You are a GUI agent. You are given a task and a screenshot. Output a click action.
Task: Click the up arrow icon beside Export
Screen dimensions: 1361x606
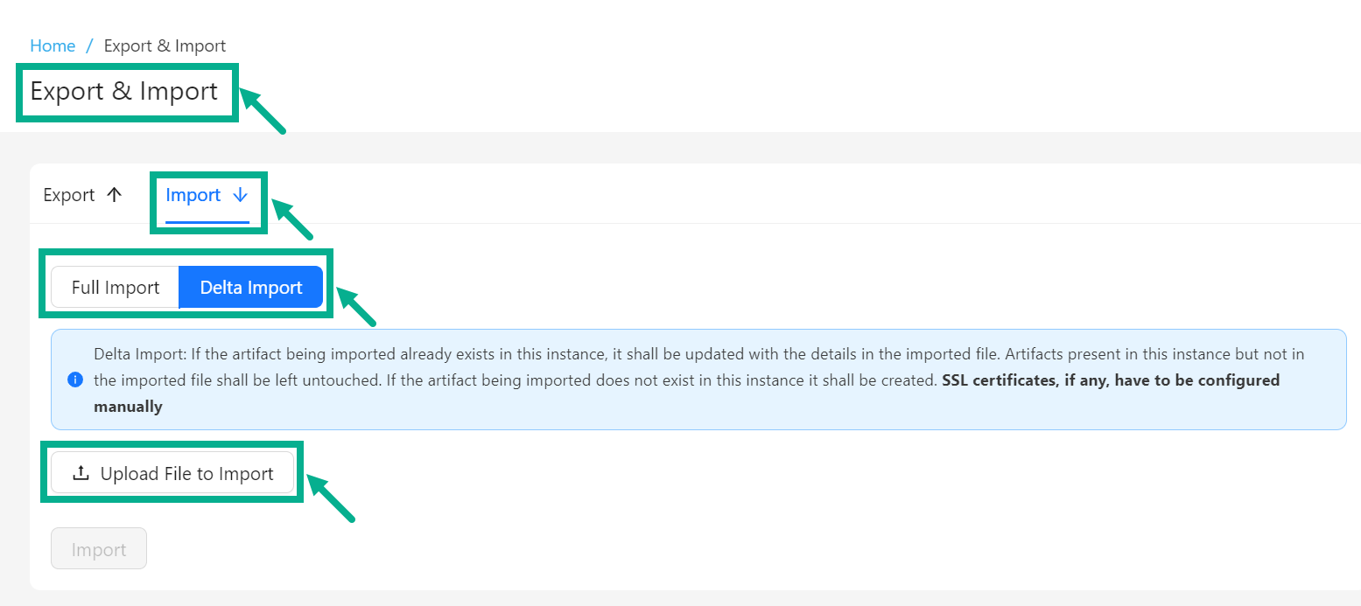tap(114, 195)
